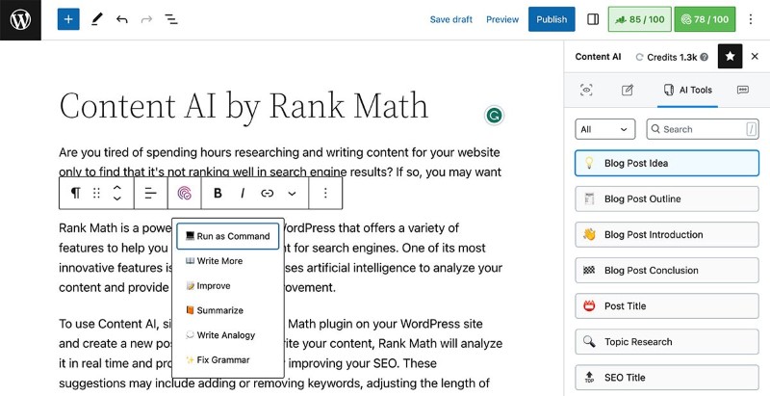Open the top-bar options kebab menu
The image size is (770, 396).
pos(751,19)
